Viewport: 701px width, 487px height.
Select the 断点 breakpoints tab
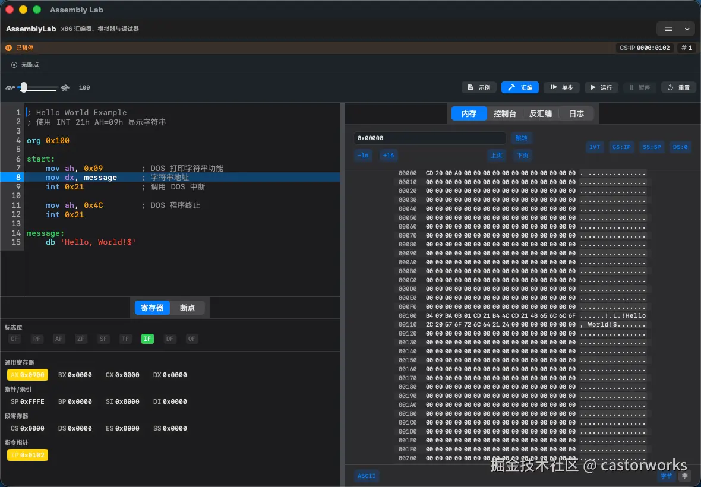click(x=187, y=308)
